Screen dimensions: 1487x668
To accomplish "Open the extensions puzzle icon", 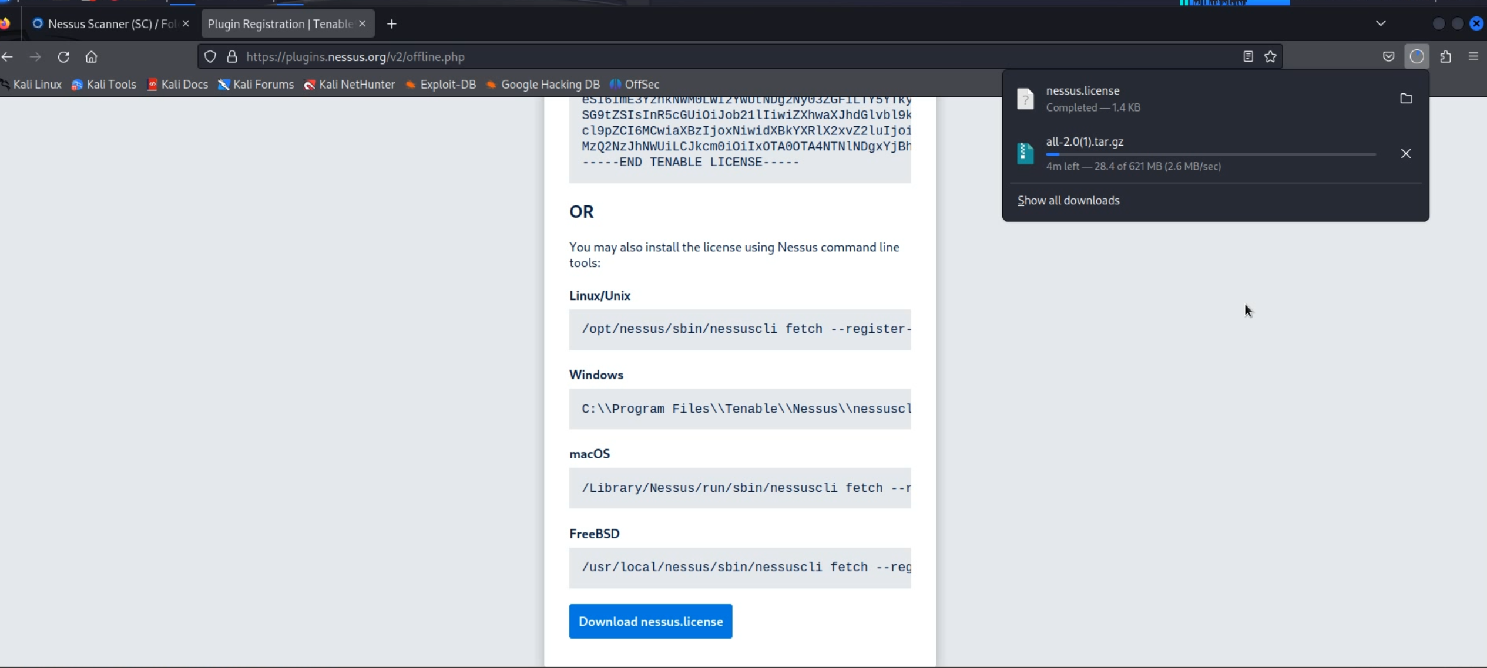I will [x=1445, y=57].
